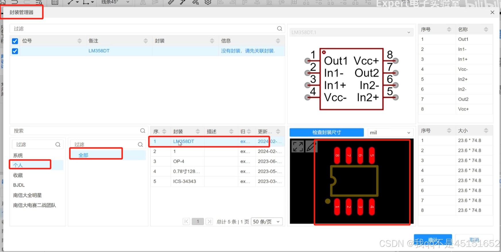Click the 过滤 field above the 全部 category
Viewport: 501px width, 252px height.
click(x=108, y=144)
